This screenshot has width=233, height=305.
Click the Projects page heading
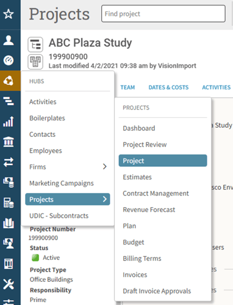(x=59, y=14)
